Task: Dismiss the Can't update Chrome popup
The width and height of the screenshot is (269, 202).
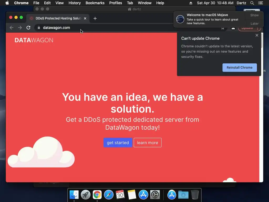Action: tap(257, 35)
